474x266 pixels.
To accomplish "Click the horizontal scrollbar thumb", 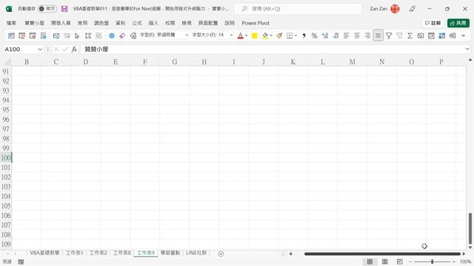I will [382, 253].
